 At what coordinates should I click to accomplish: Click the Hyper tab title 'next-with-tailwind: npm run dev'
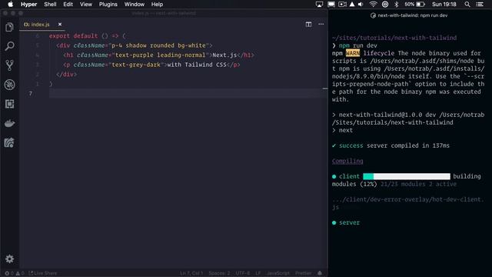(x=412, y=15)
